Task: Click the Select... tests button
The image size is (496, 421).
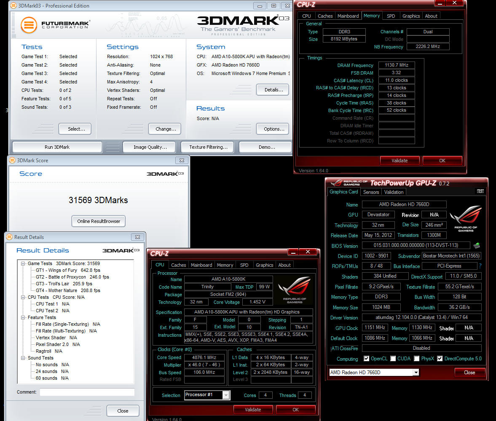Action: point(75,129)
